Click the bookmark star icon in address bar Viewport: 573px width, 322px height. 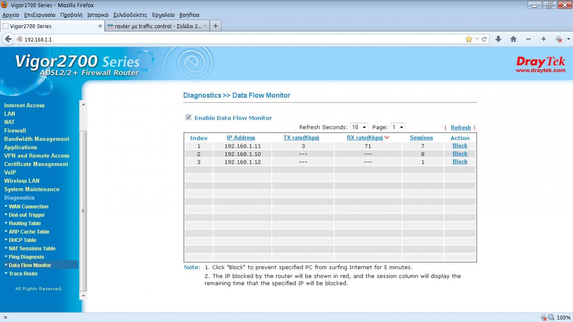click(469, 39)
